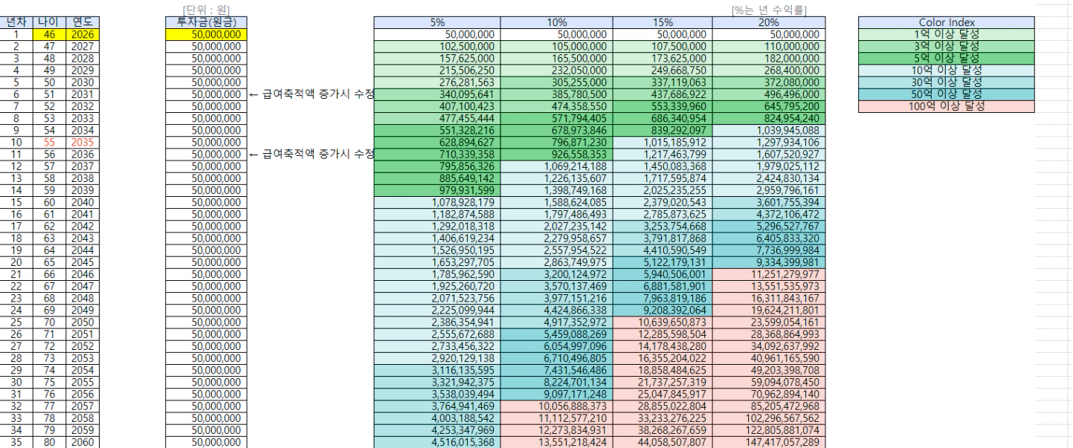Select age cell 80
Image resolution: width=1073 pixels, height=448 pixels.
tap(49, 441)
